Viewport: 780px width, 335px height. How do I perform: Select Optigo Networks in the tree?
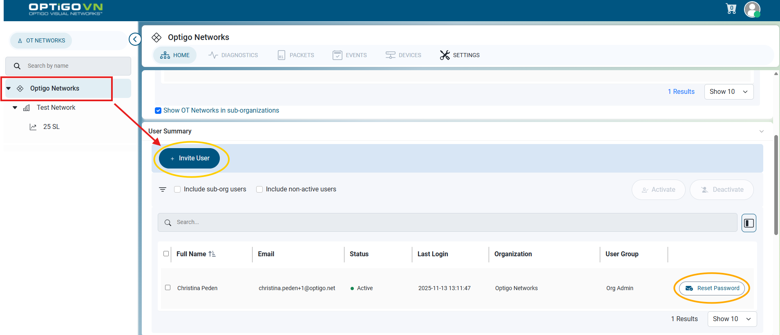coord(55,89)
